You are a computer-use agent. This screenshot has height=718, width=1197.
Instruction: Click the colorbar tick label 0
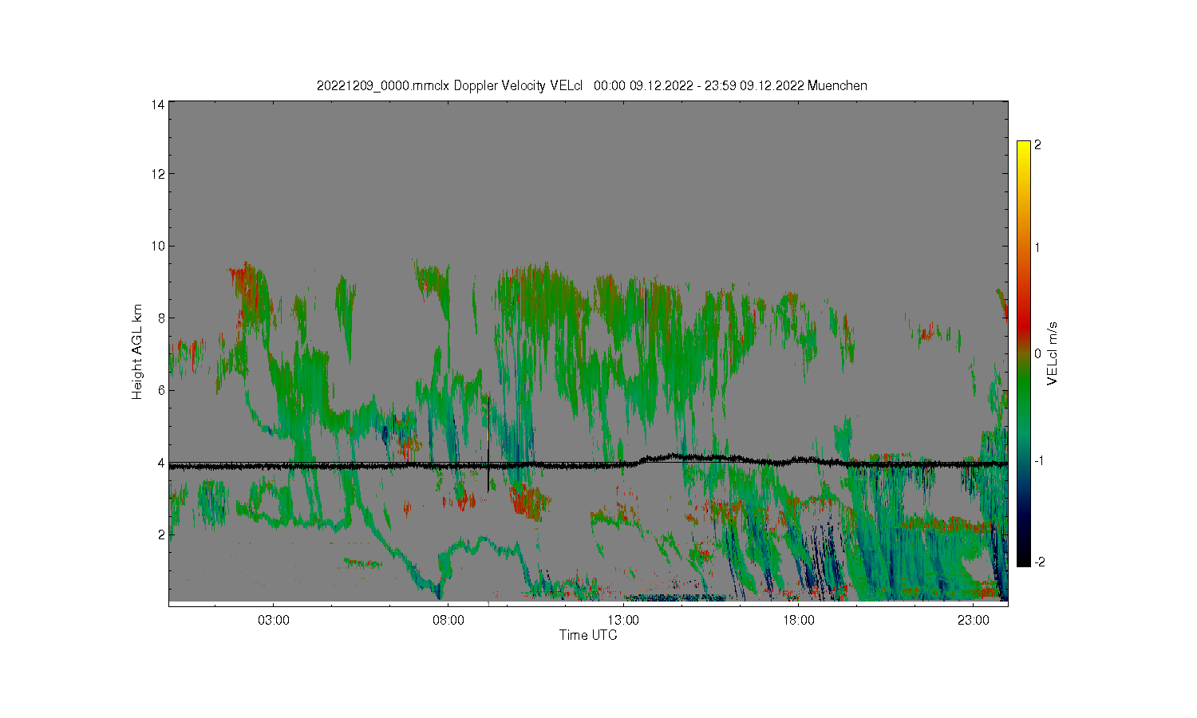[1037, 354]
